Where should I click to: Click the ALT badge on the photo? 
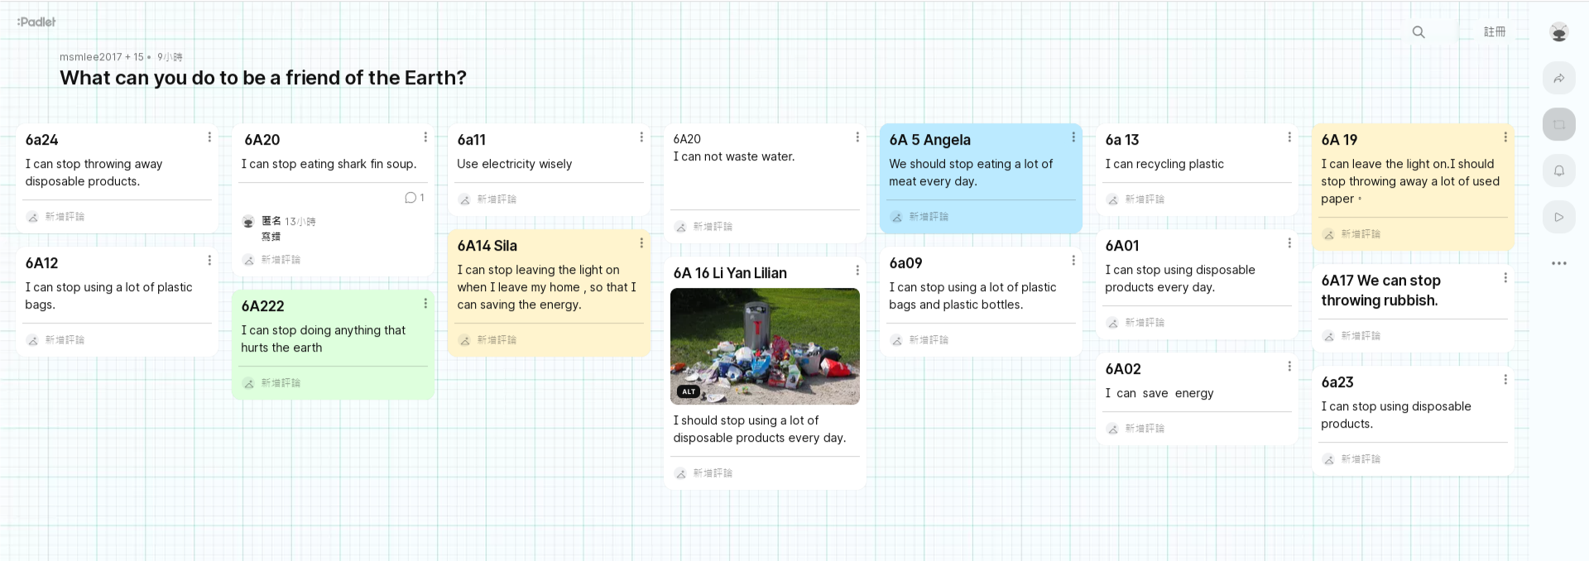[689, 391]
